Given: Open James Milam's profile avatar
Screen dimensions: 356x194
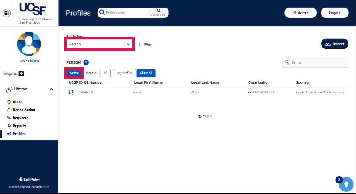Looking at the screenshot, I should coord(29,44).
